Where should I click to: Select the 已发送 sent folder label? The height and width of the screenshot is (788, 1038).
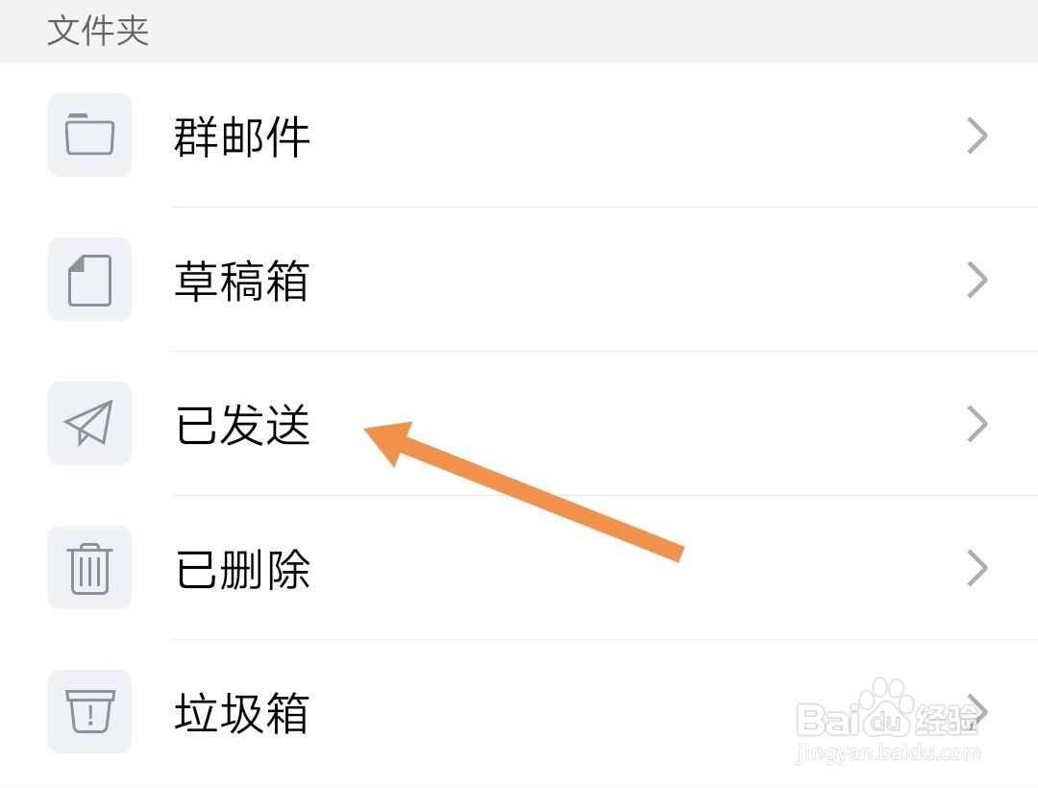(x=242, y=425)
